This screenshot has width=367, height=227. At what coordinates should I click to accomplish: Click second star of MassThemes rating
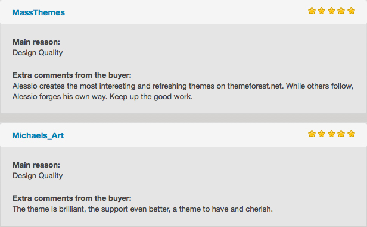pos(322,11)
